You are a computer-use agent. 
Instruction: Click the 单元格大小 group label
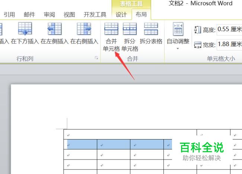click(x=221, y=59)
